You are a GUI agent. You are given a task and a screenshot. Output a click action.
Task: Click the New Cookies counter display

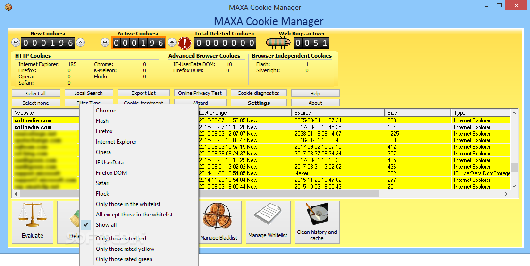click(48, 43)
